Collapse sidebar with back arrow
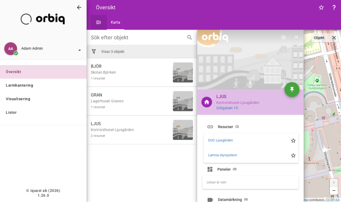The height and width of the screenshot is (202, 341). (x=79, y=7)
